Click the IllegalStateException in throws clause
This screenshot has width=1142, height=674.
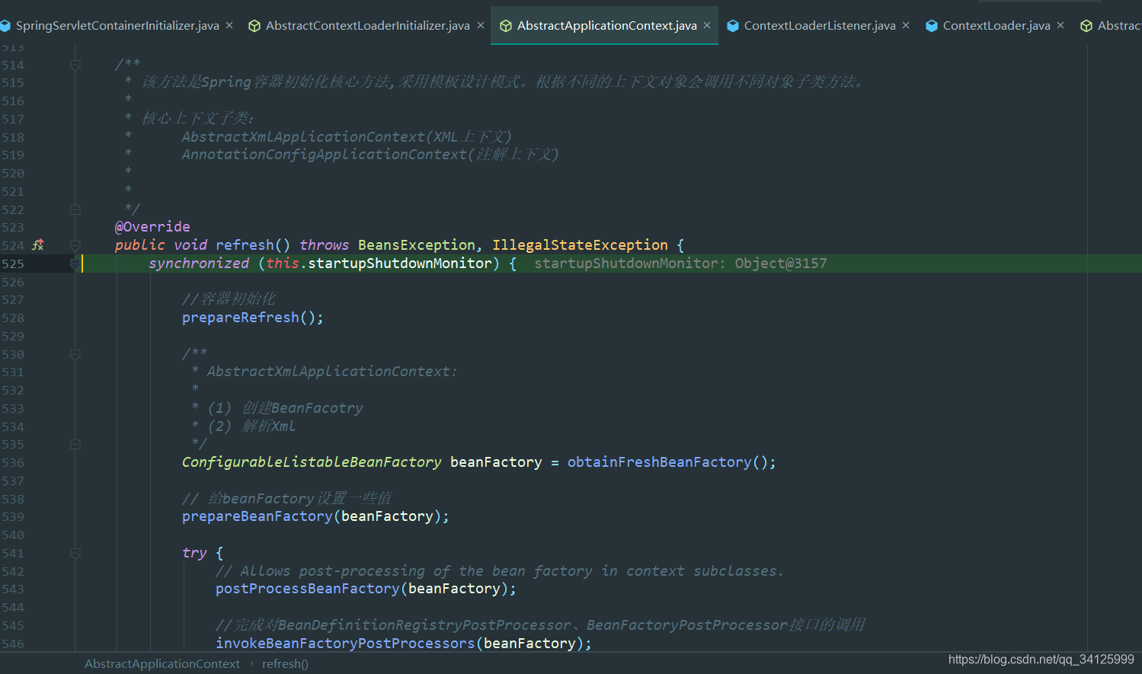[x=580, y=245]
